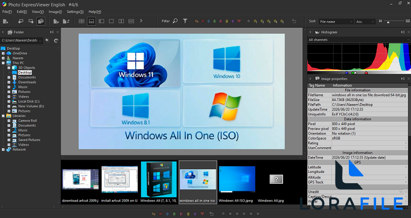
Task: Click the Filter magnifier search icon
Action: [175, 21]
